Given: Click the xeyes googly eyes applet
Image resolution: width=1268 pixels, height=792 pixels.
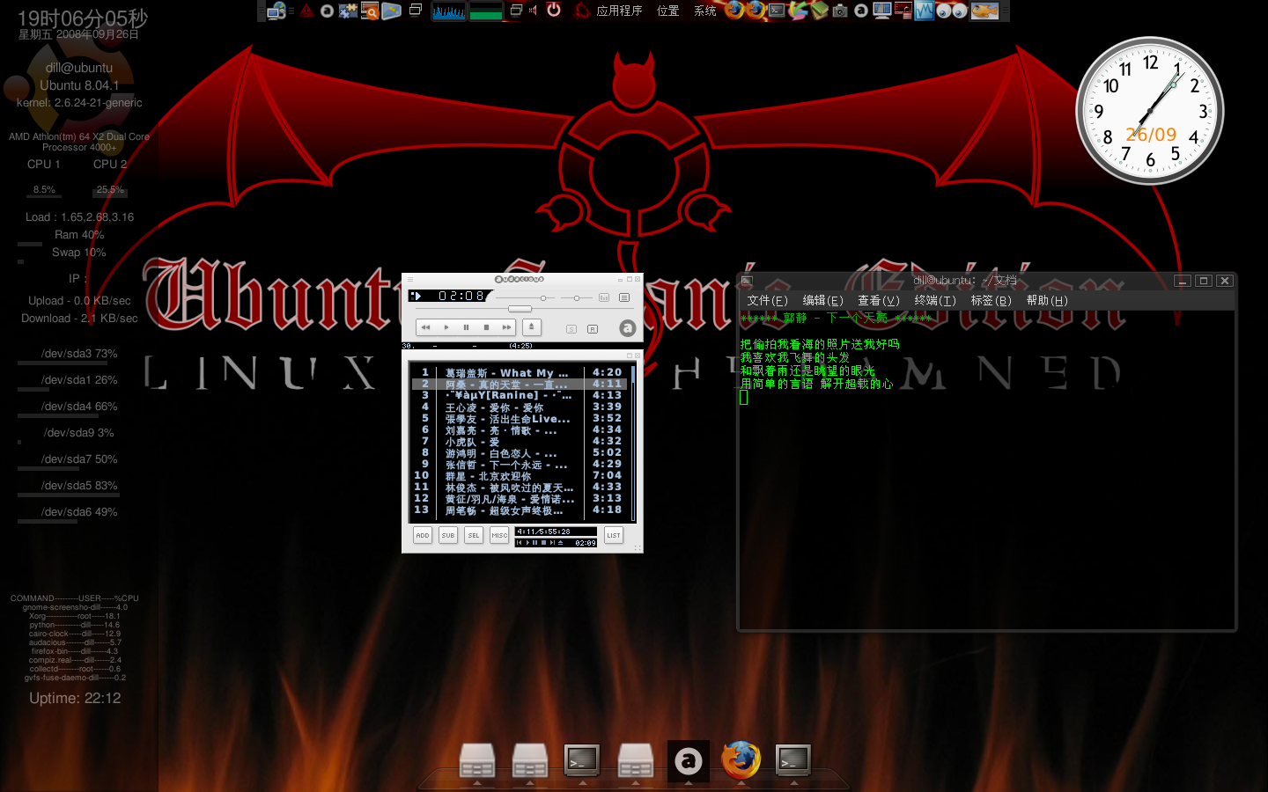Looking at the screenshot, I should [x=952, y=11].
